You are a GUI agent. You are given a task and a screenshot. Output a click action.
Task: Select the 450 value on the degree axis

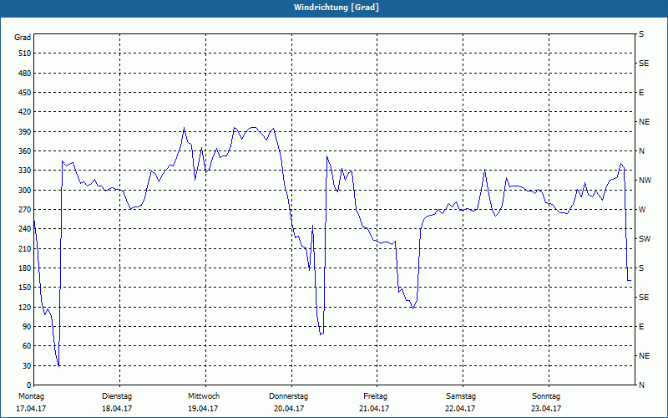coord(25,93)
